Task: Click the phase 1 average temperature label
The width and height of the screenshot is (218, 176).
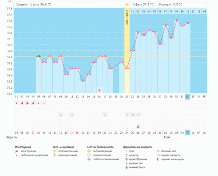Action: click(36, 4)
